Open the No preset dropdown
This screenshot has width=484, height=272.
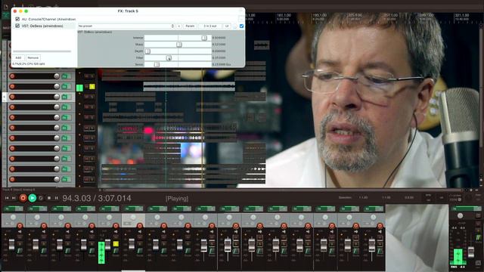[x=126, y=26]
